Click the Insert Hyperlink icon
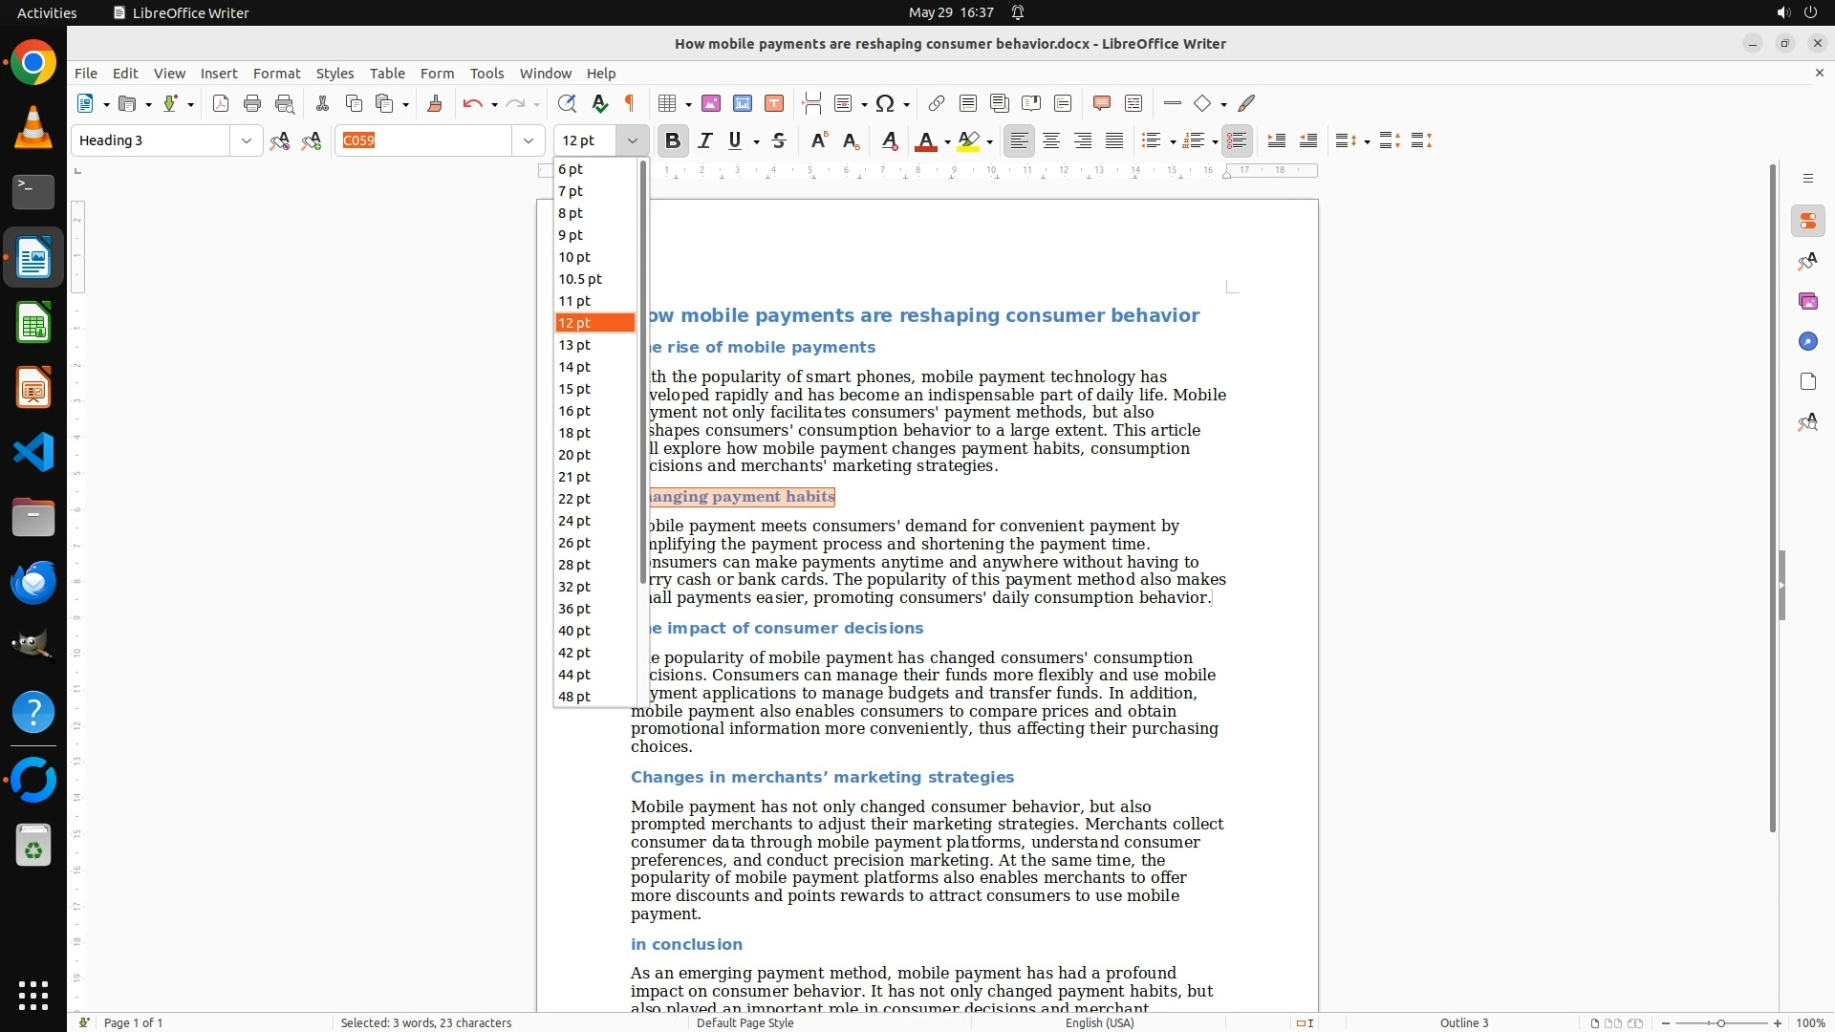This screenshot has height=1032, width=1835. (937, 103)
